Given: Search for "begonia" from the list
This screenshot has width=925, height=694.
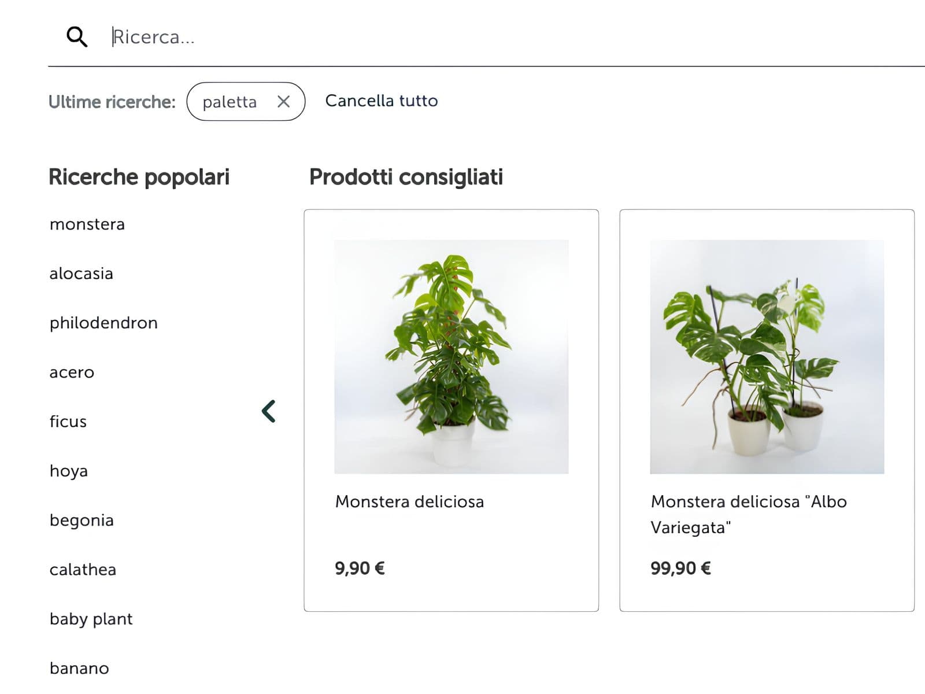Looking at the screenshot, I should (82, 520).
